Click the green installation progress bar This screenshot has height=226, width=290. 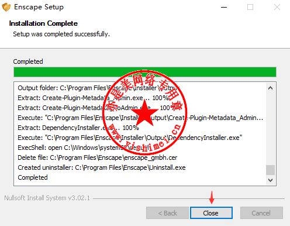coord(145,72)
